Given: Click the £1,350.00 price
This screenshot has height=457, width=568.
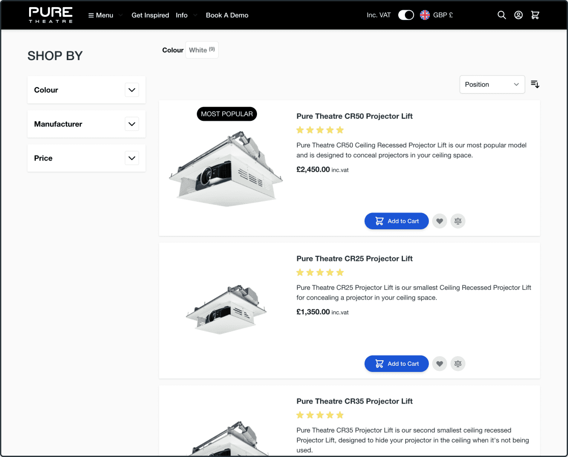Looking at the screenshot, I should click(x=313, y=312).
